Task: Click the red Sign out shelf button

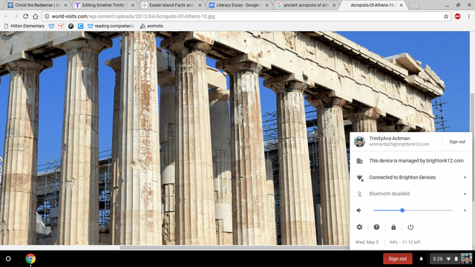Action: pyautogui.click(x=398, y=259)
